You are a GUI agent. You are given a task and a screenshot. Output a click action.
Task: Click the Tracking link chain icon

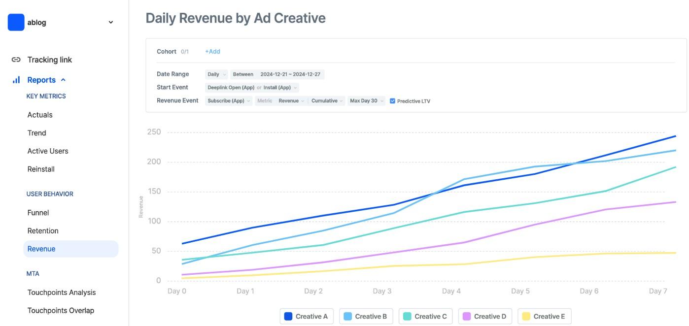(16, 60)
